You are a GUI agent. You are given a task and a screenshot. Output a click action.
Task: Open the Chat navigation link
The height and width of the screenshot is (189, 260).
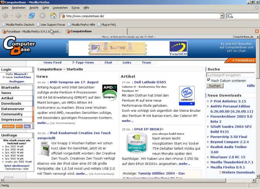[108, 62]
